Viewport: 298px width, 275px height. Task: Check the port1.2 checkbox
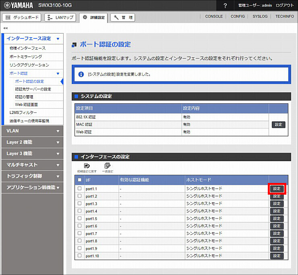point(80,196)
